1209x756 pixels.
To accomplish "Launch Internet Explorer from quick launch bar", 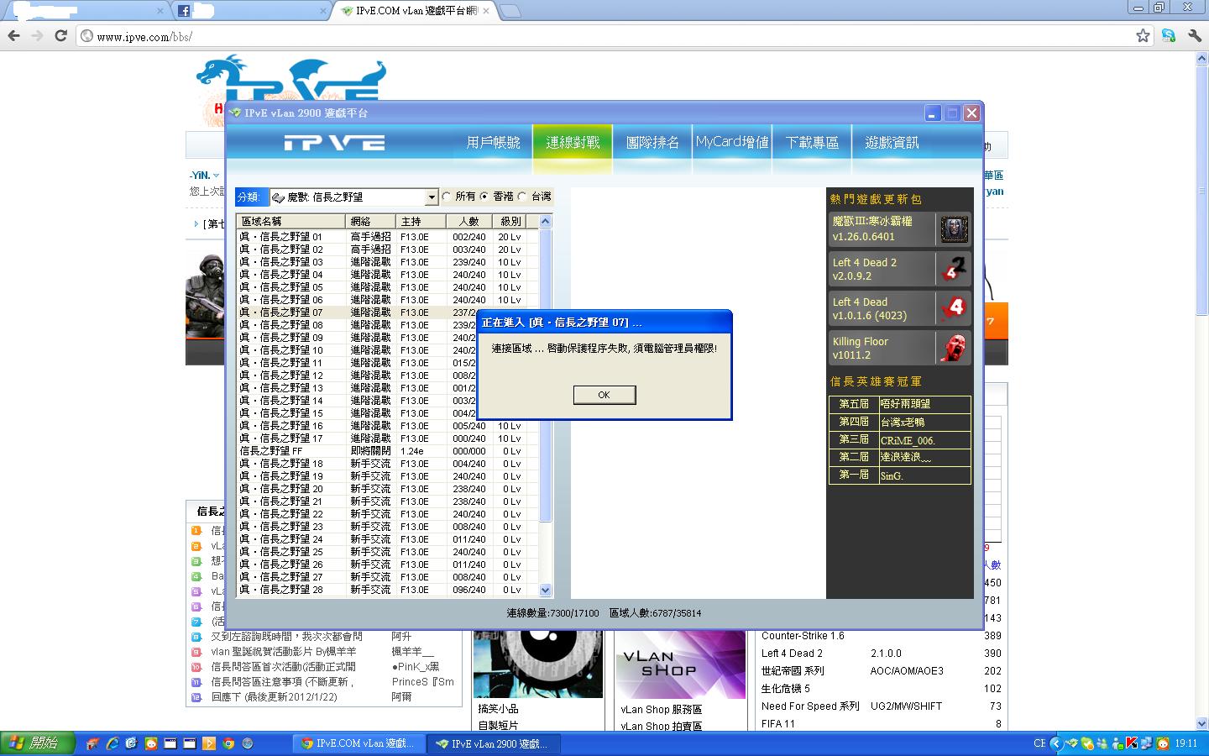I will [112, 743].
